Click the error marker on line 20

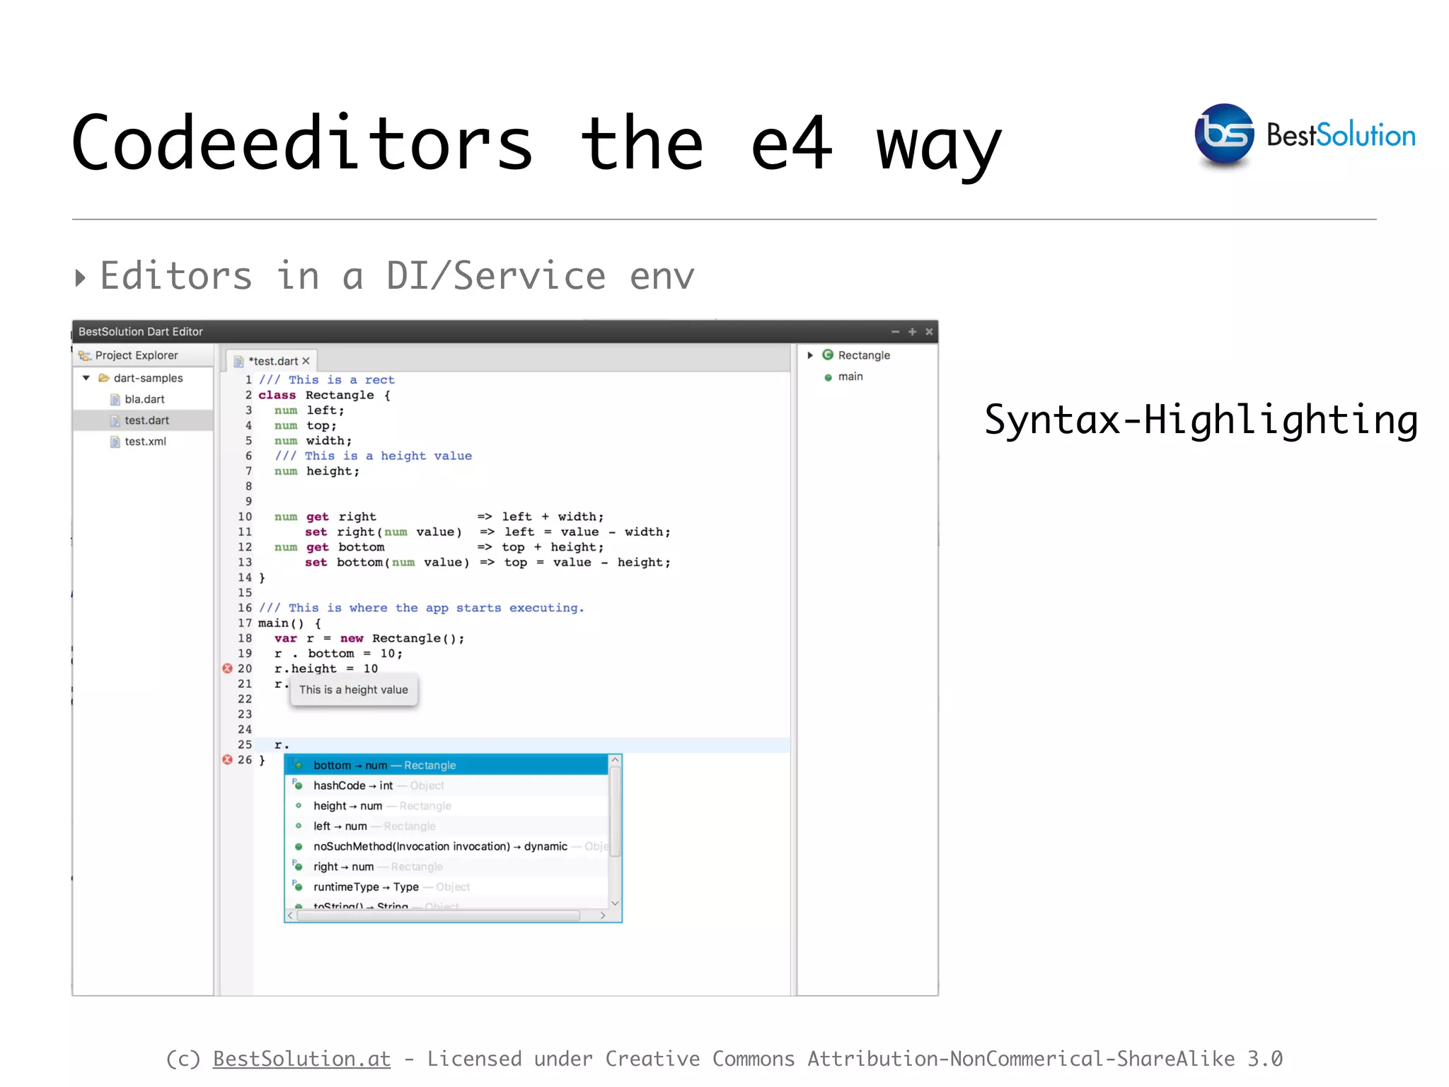227,668
